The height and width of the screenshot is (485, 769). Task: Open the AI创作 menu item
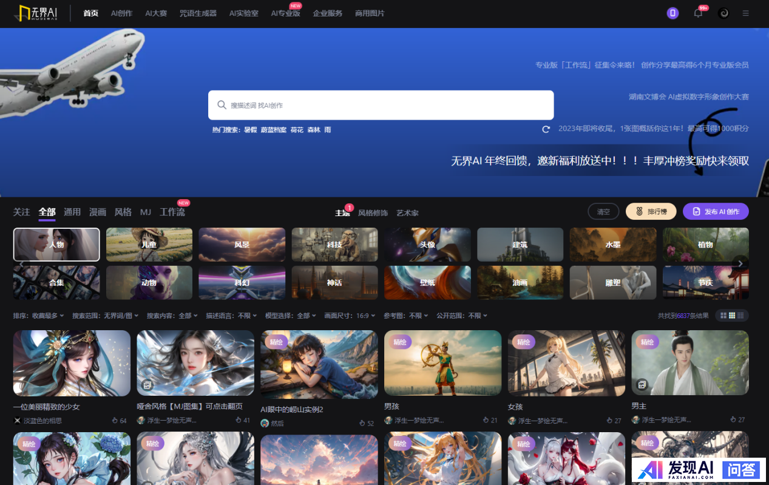121,13
